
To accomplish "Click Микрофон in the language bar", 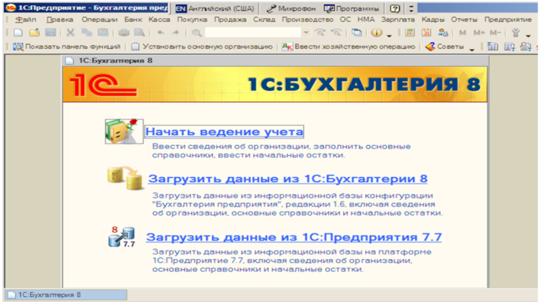I will (291, 9).
